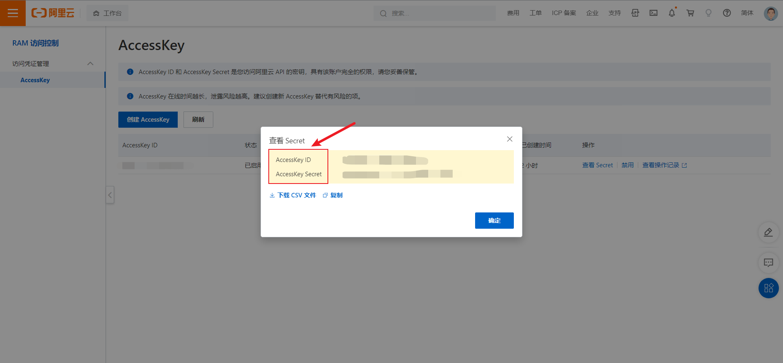
Task: Open the app download icon in header
Action: 635,13
